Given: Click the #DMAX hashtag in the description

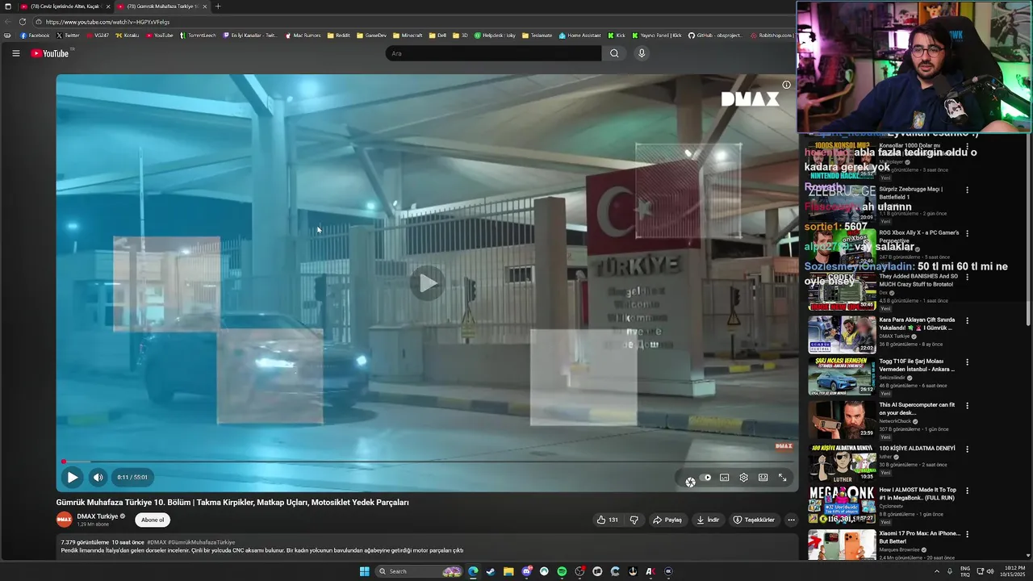Looking at the screenshot, I should point(157,542).
